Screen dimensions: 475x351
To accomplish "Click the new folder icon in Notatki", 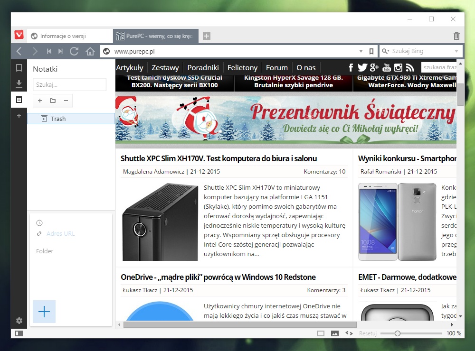I will click(53, 101).
